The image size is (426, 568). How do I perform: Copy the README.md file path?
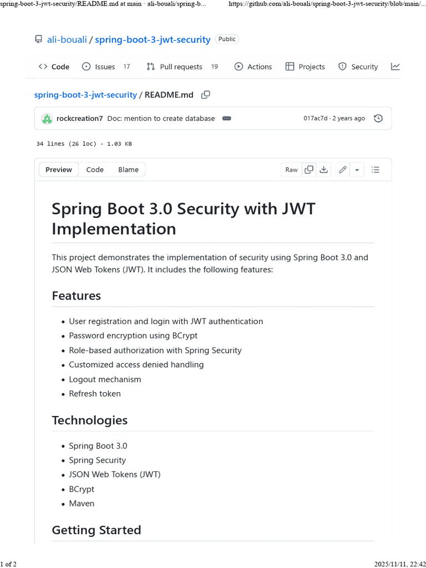coord(205,95)
